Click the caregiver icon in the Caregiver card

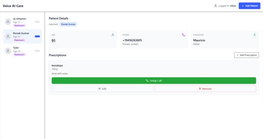(x=255, y=35)
